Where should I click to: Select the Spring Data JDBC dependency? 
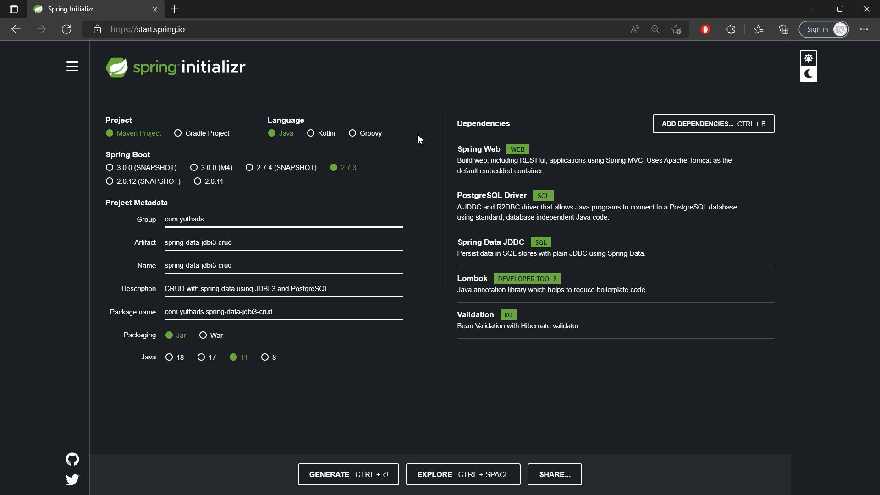[616, 247]
